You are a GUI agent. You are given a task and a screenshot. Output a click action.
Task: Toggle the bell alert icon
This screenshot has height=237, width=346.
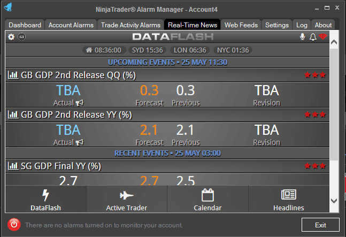[x=313, y=37]
